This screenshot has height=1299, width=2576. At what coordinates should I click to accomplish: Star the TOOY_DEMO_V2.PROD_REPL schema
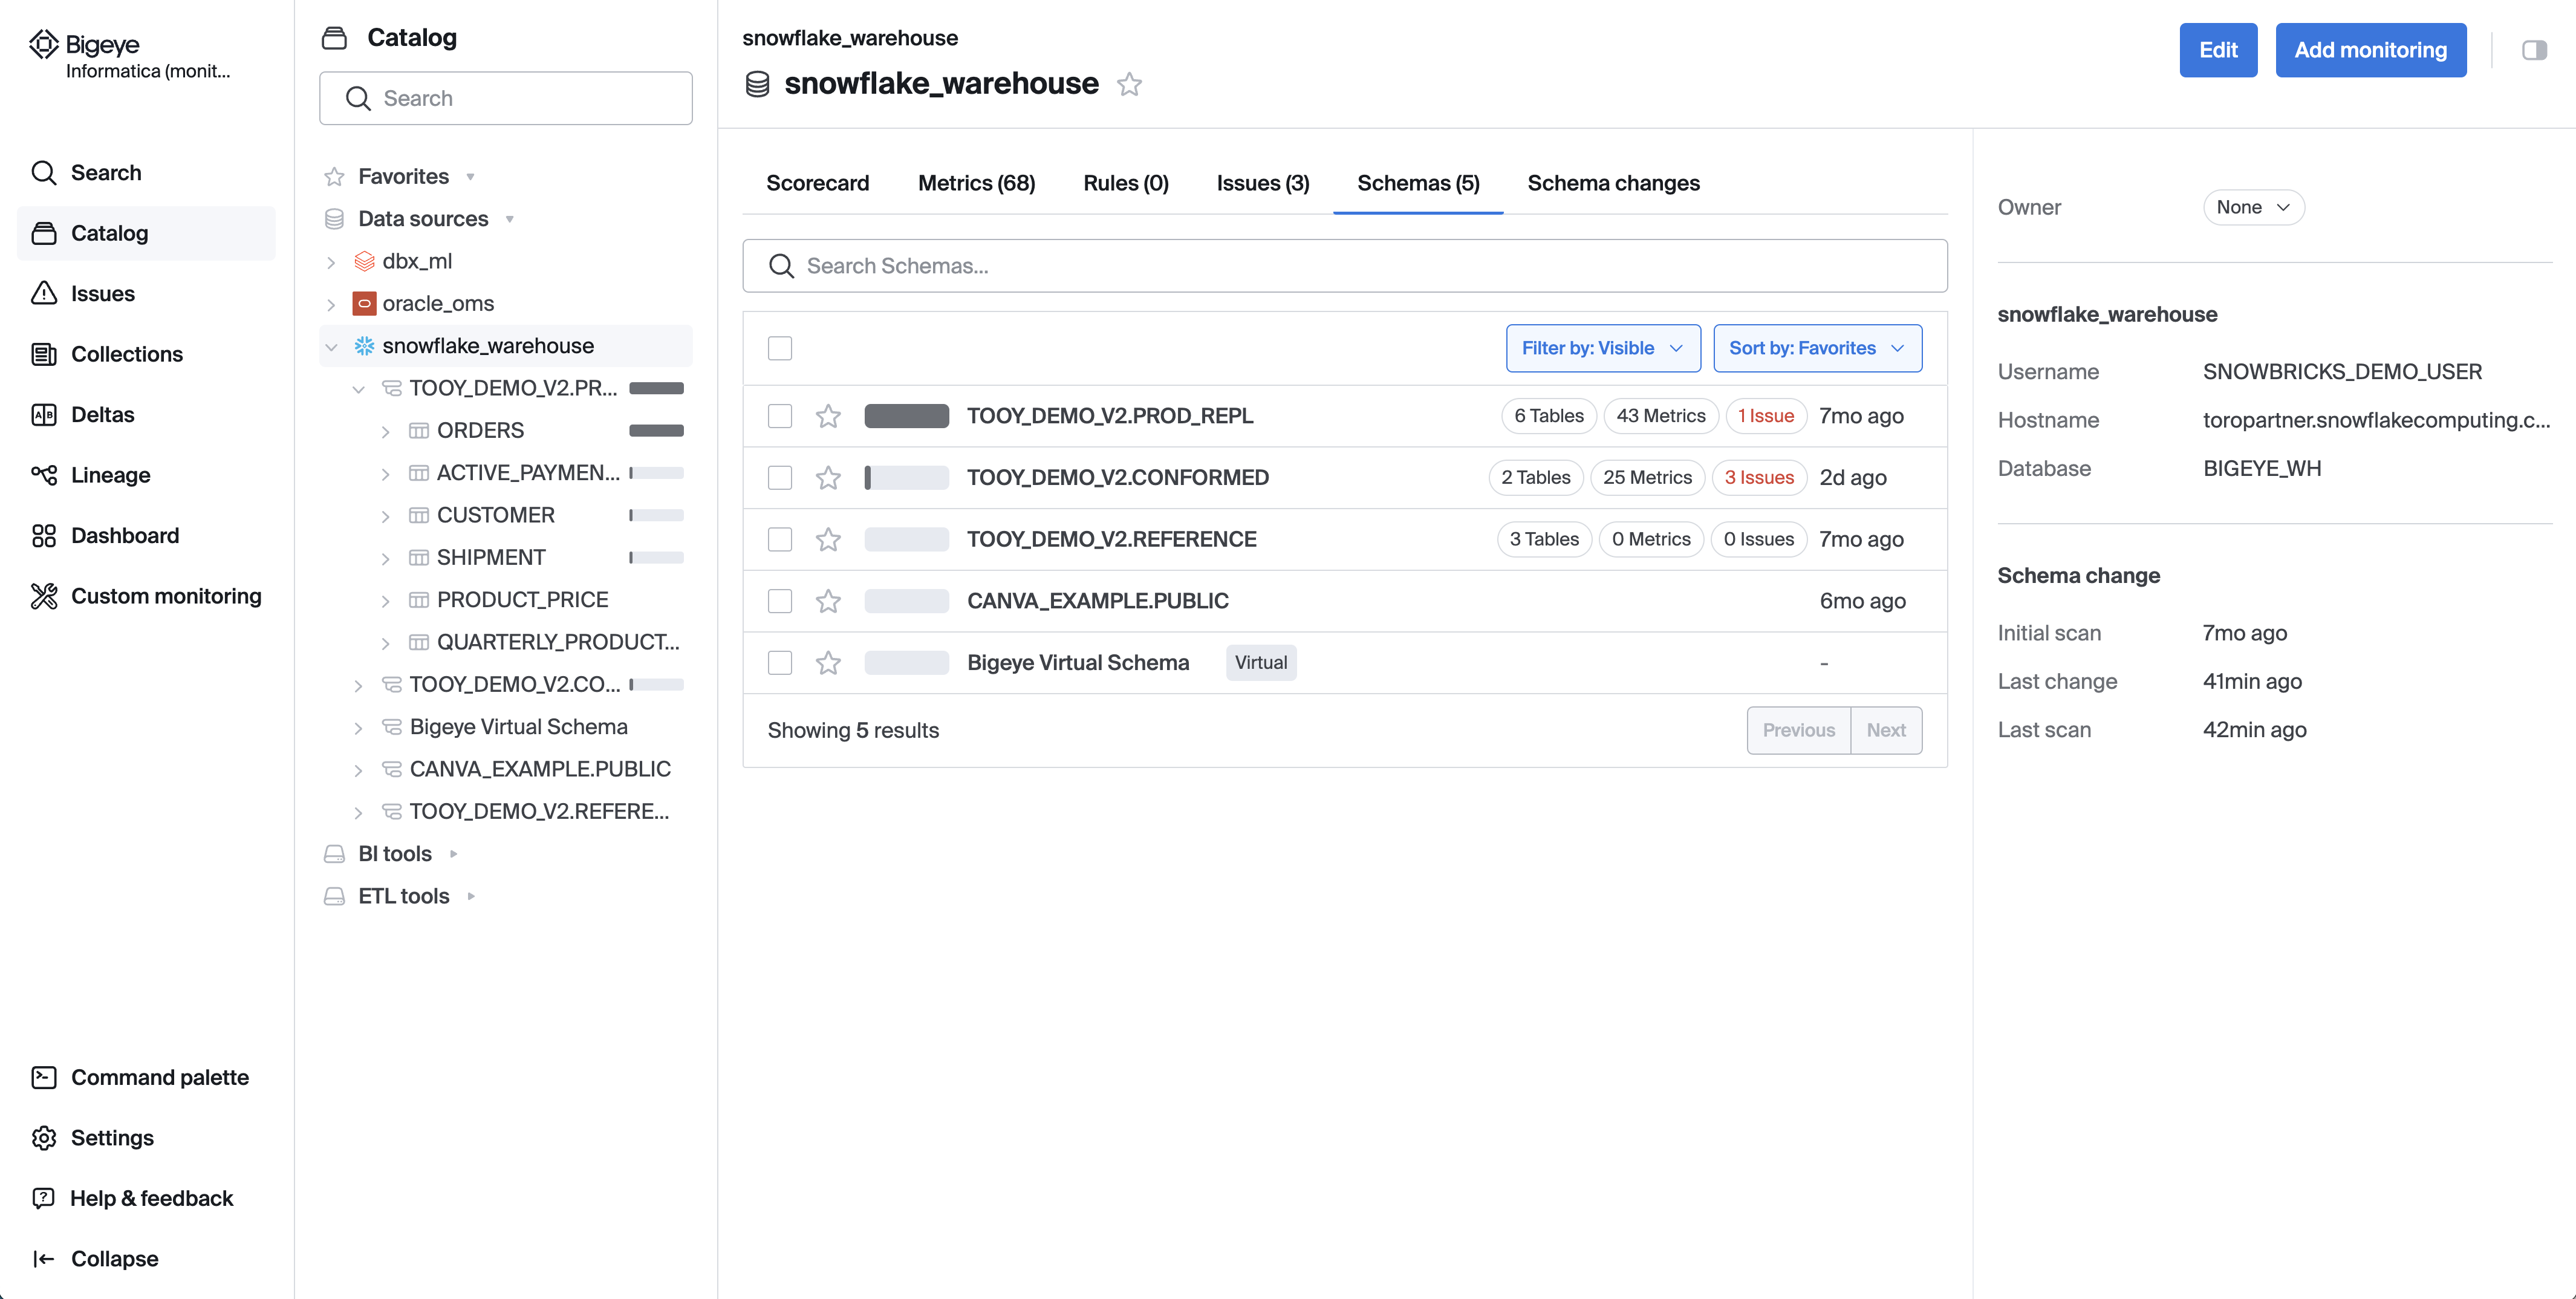(828, 416)
